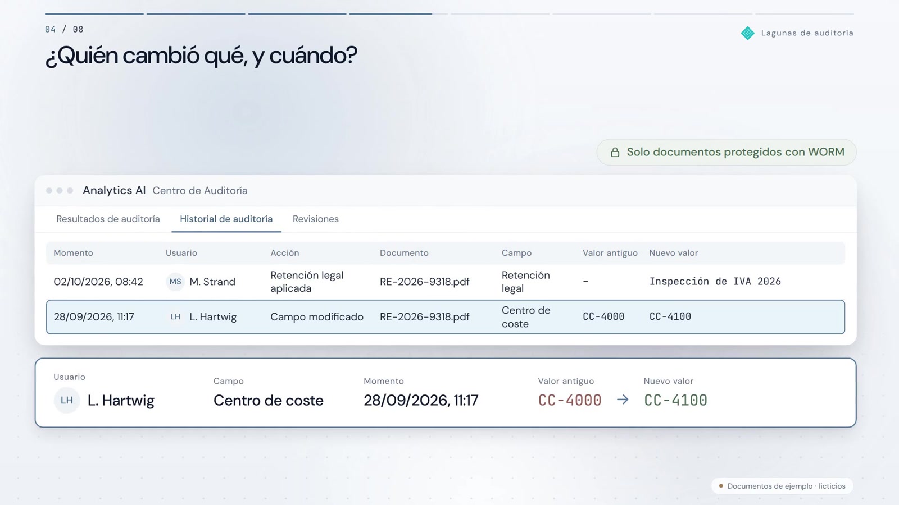Switch to the Revisiones tab
Viewport: 899px width, 505px height.
[x=316, y=219]
